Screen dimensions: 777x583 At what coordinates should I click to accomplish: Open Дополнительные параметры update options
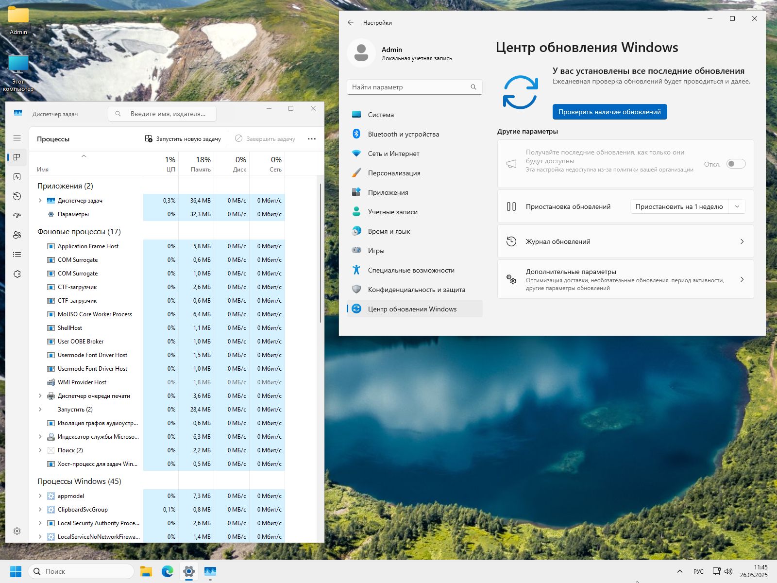tap(625, 279)
